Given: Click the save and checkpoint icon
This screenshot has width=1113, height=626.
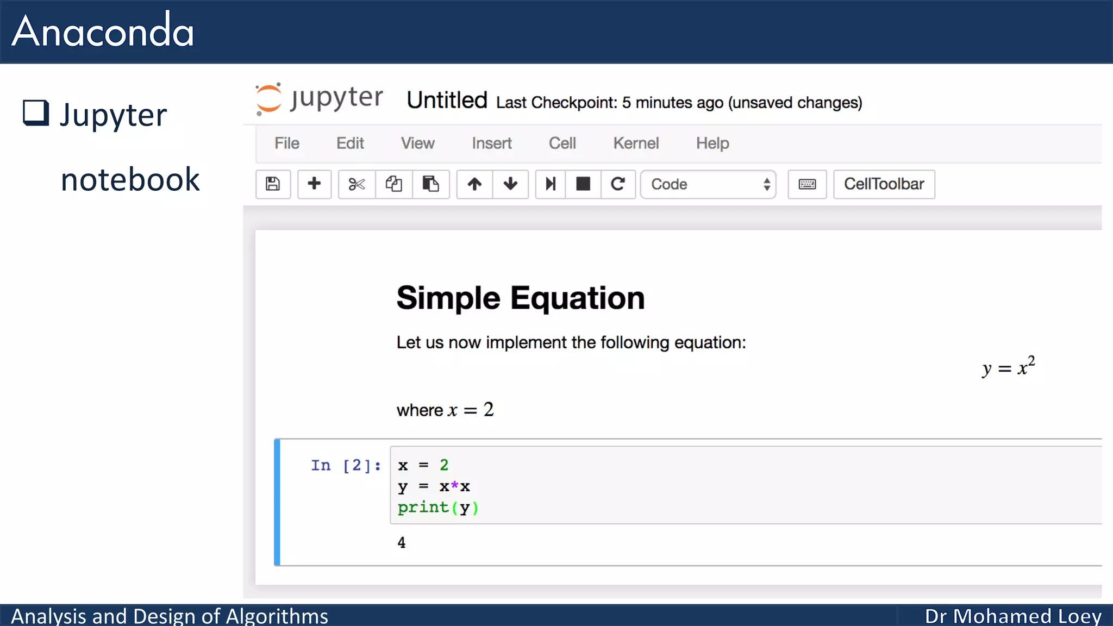Looking at the screenshot, I should click(273, 184).
